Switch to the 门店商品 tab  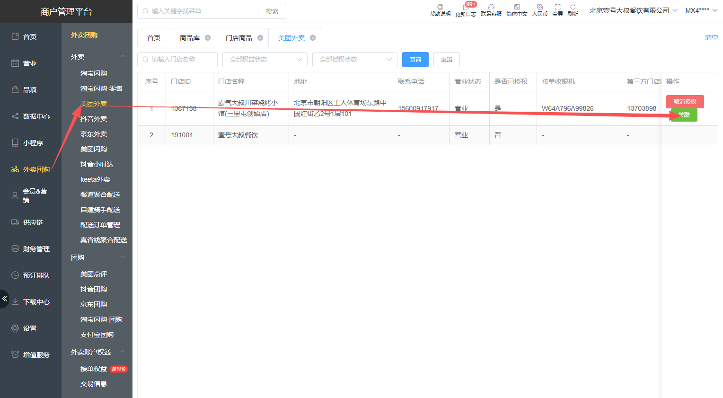pos(239,38)
